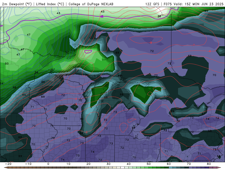This screenshot has width=225, height=169.
Task: Click the purple "45" contour label
Action: coord(102,17)
